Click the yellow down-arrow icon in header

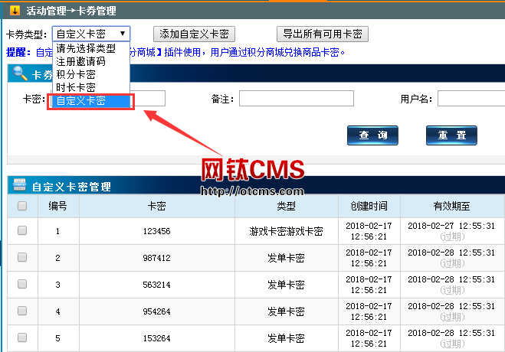tap(15, 11)
